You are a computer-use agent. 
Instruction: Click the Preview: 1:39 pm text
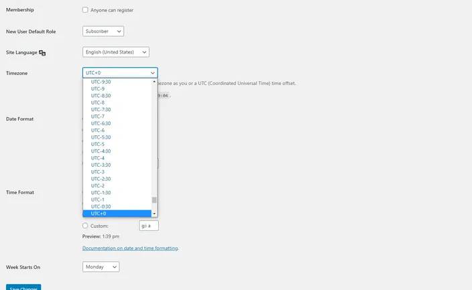[101, 236]
